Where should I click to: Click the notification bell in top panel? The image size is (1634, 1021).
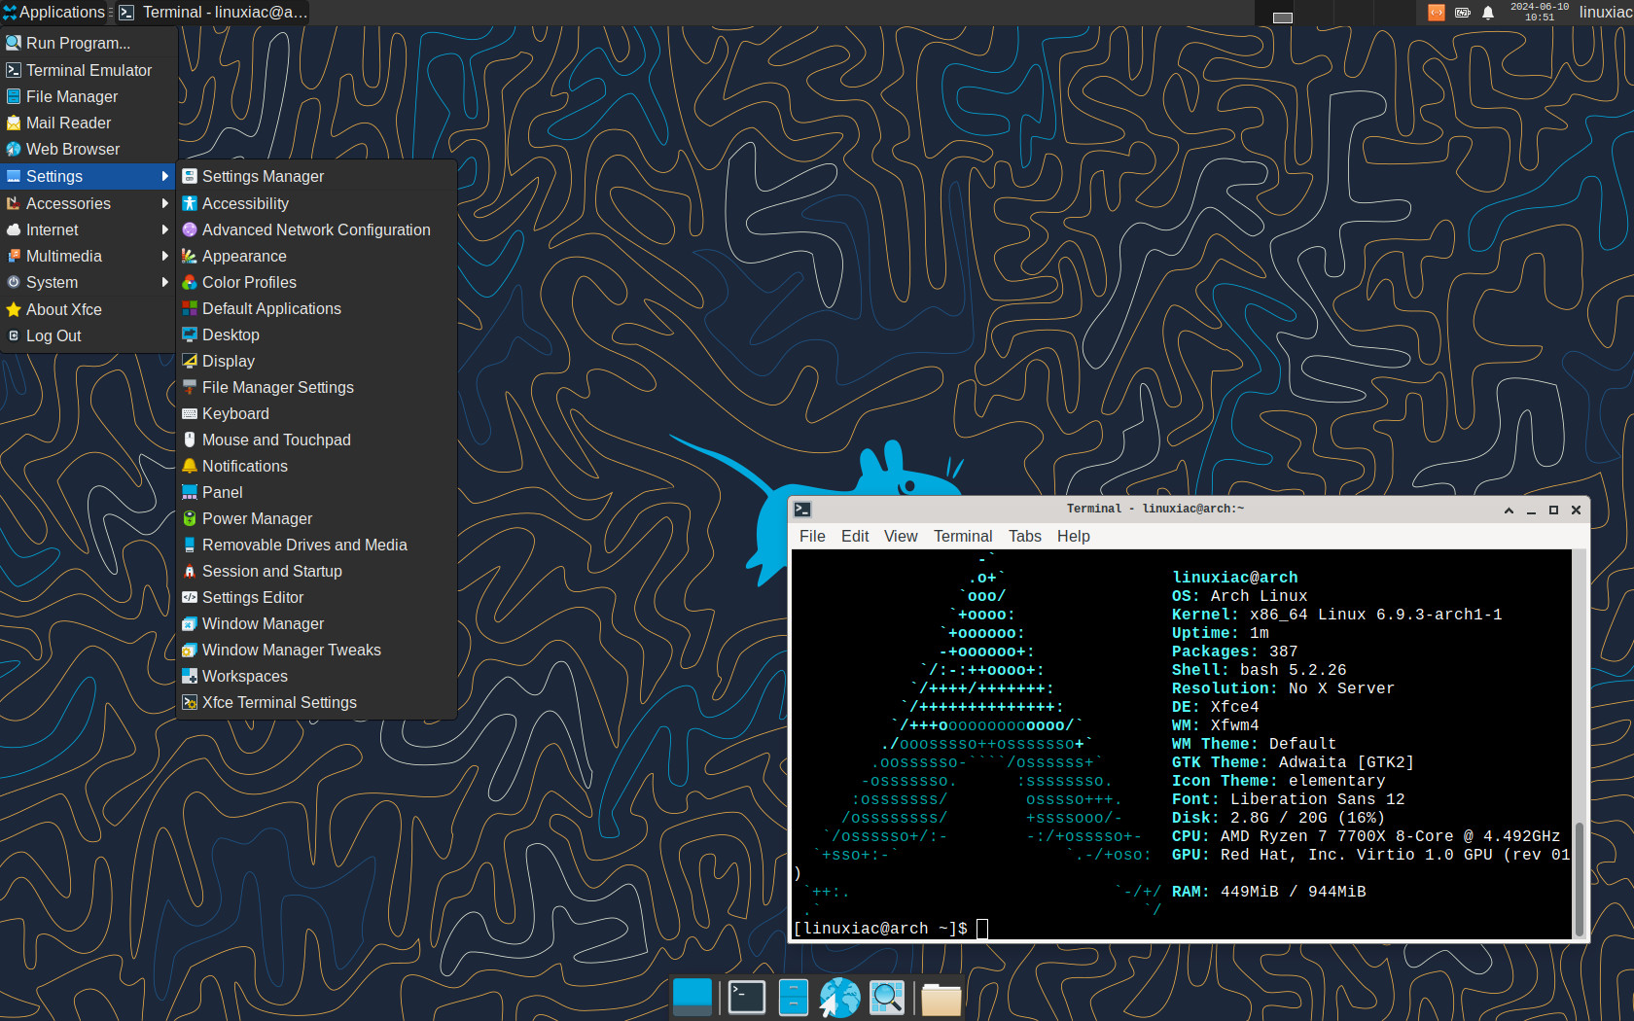[1488, 13]
